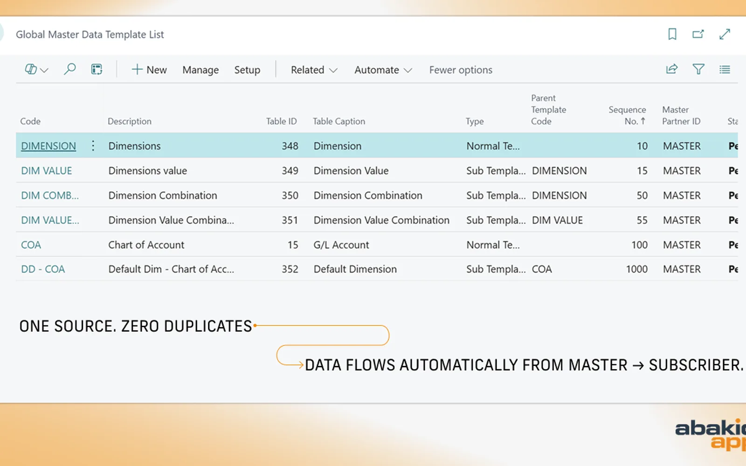Click the share icon
746x466 pixels.
click(672, 69)
